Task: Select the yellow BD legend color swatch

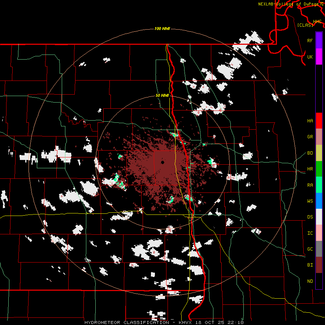Action: pyautogui.click(x=319, y=153)
